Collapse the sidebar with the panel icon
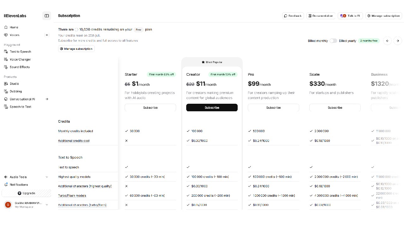This screenshot has width=404, height=227. point(47,16)
